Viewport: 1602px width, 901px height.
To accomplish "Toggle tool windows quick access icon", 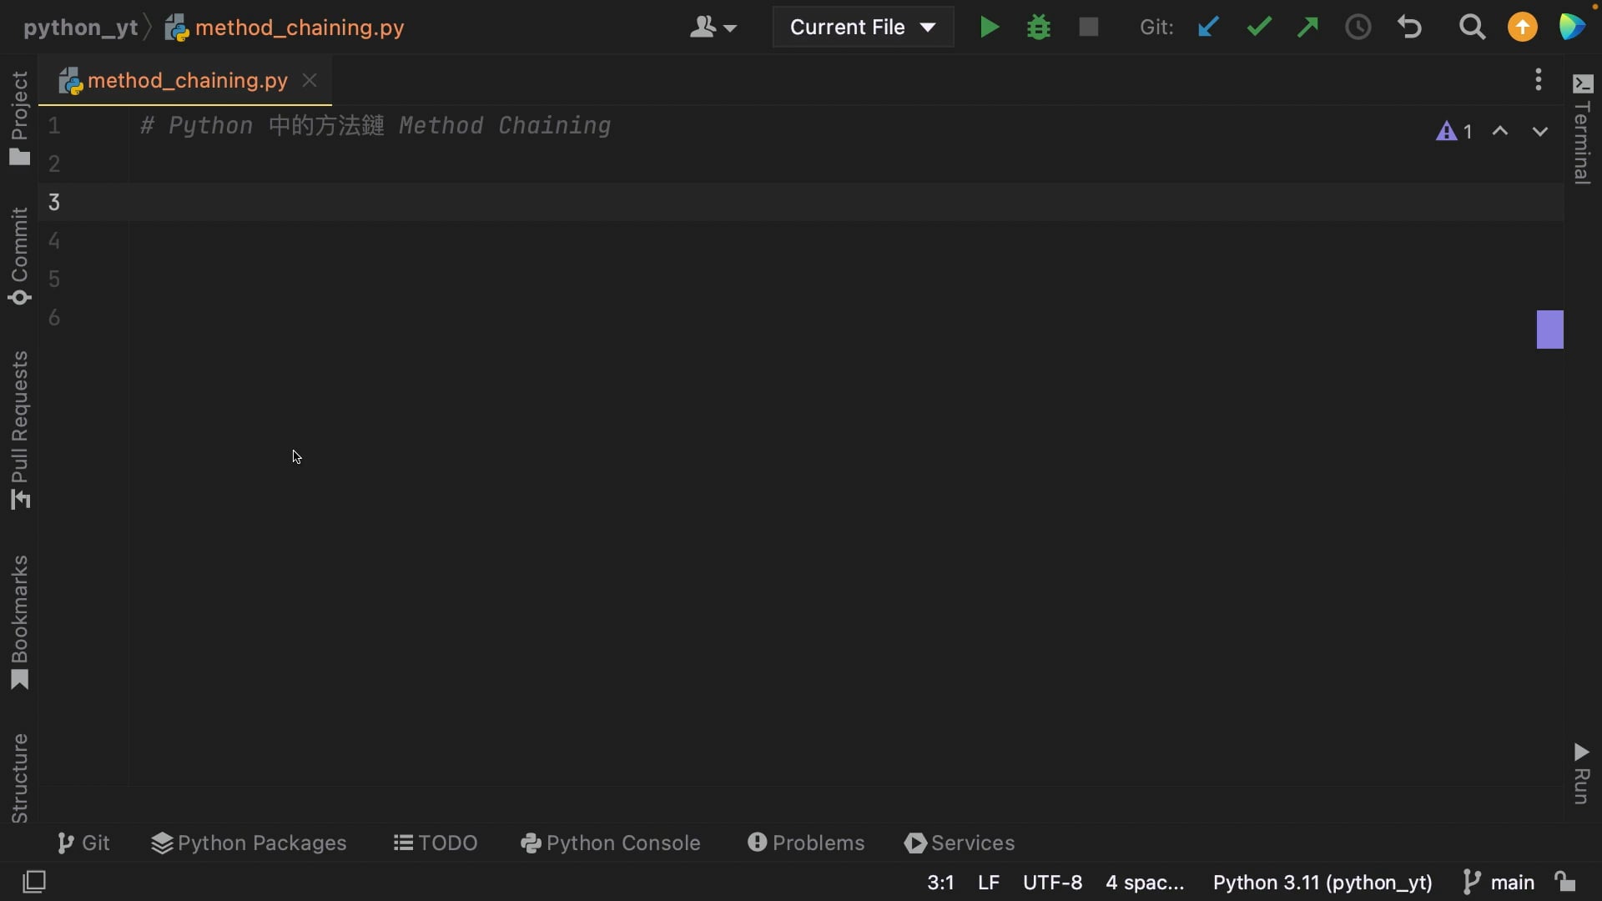I will tap(34, 882).
